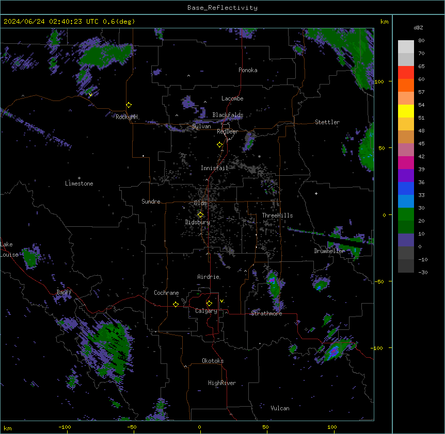Select the Sylvan label
This screenshot has height=434, width=445.
click(201, 126)
